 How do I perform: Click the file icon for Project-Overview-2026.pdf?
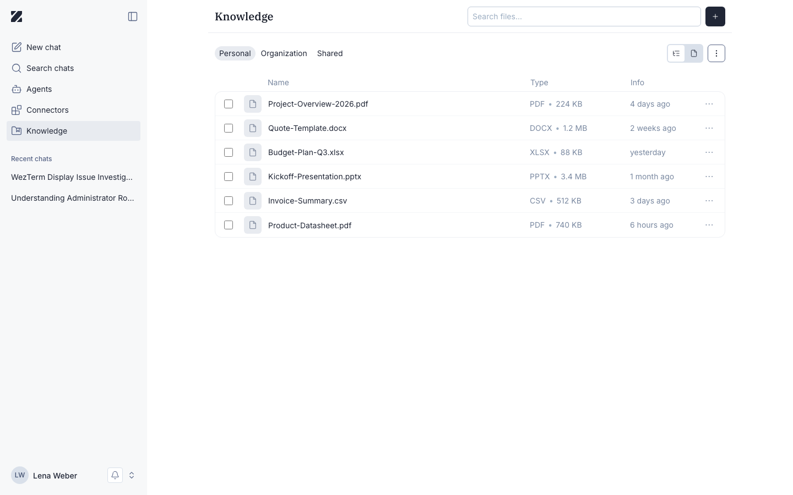point(253,104)
